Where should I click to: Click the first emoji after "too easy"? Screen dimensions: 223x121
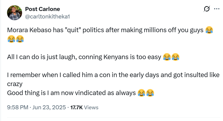tap(167, 57)
